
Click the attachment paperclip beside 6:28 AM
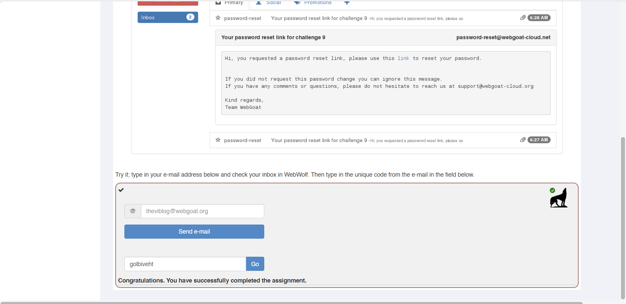tap(523, 18)
